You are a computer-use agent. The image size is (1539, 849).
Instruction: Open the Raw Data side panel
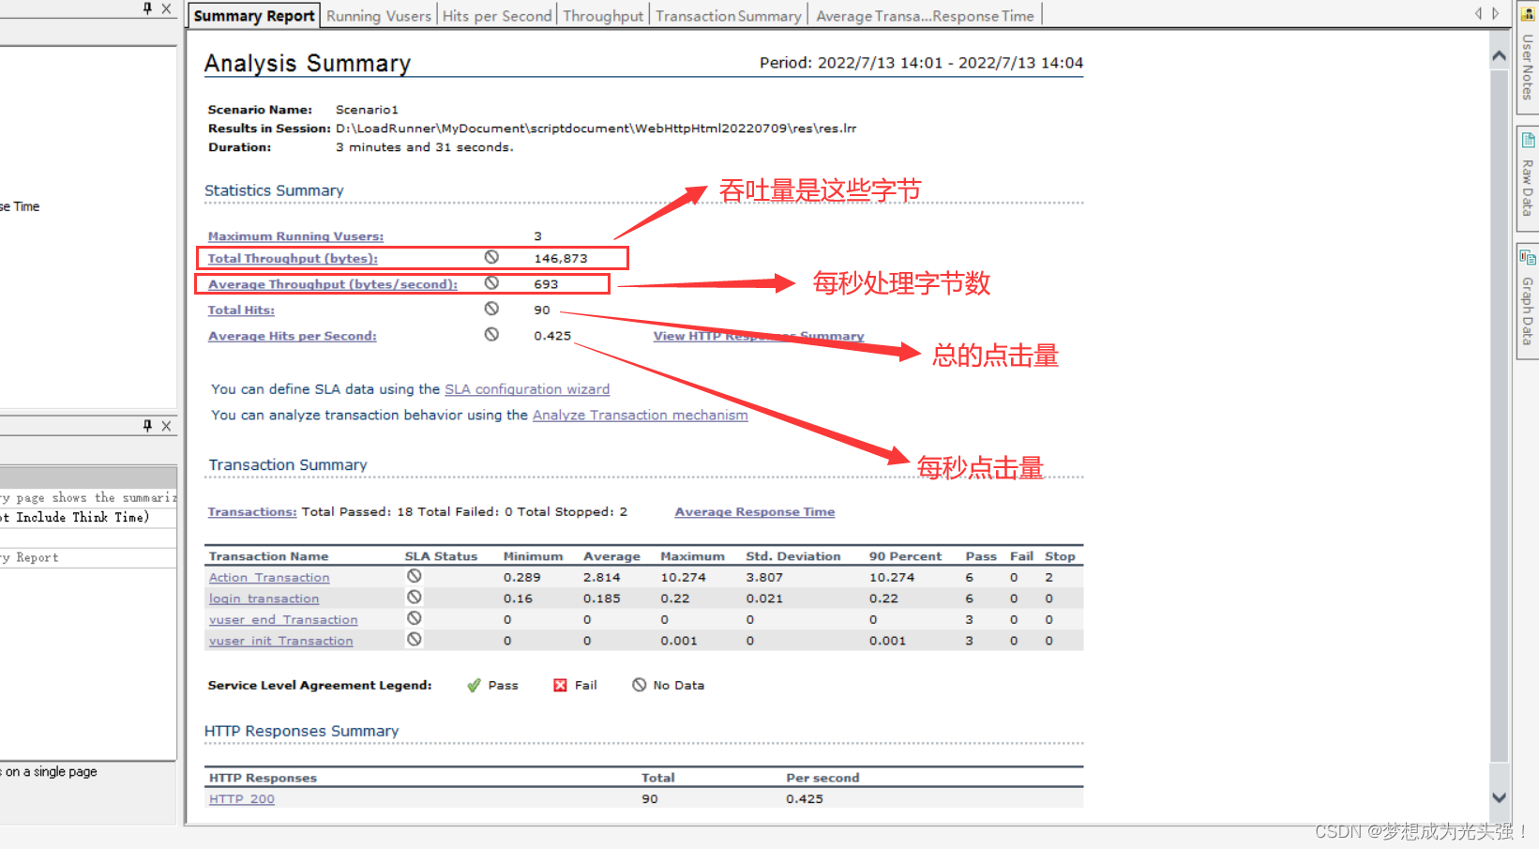click(x=1527, y=178)
